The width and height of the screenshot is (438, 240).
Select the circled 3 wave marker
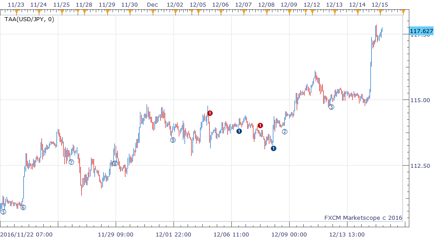tap(331, 107)
